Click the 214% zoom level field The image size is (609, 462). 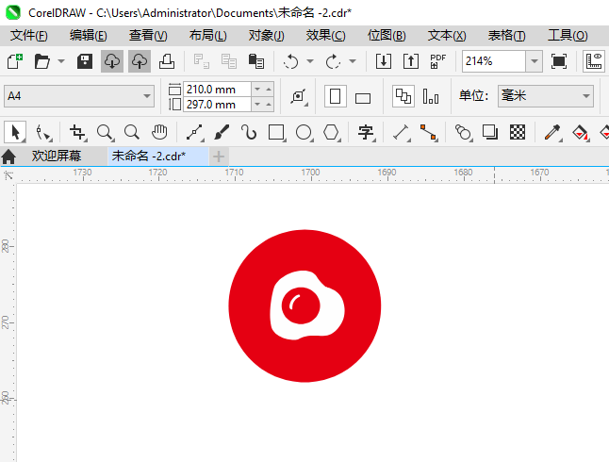click(x=494, y=61)
